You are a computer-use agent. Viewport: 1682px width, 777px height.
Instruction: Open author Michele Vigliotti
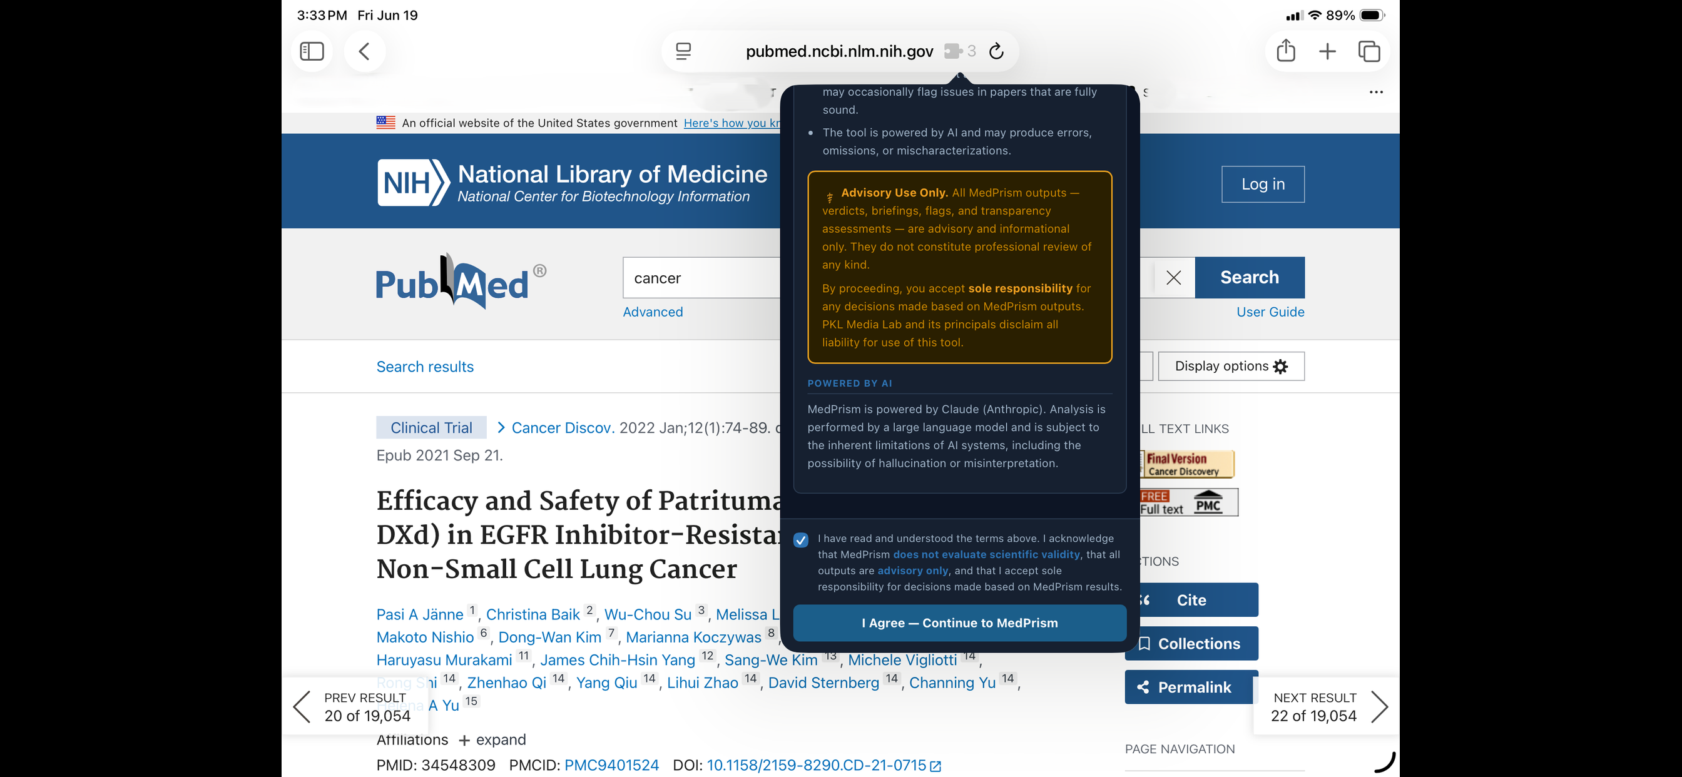pos(902,660)
